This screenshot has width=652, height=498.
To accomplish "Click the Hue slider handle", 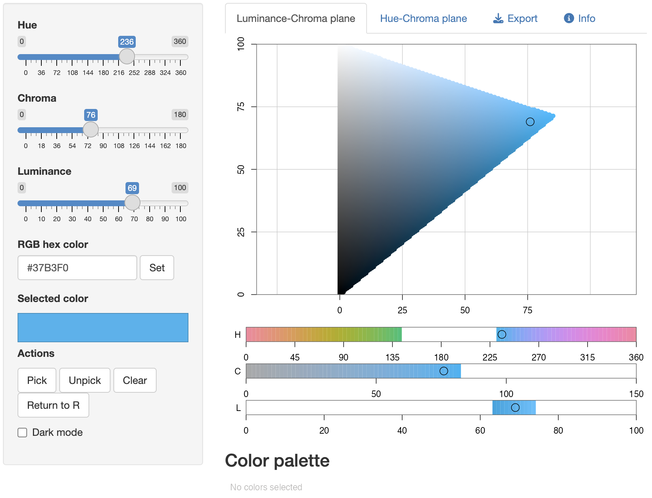I will coord(127,57).
